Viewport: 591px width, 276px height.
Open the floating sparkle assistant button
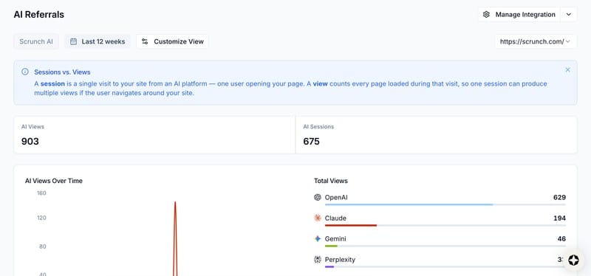click(x=574, y=261)
